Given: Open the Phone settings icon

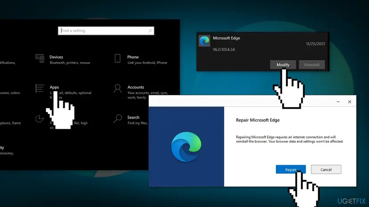Looking at the screenshot, I should [118, 59].
